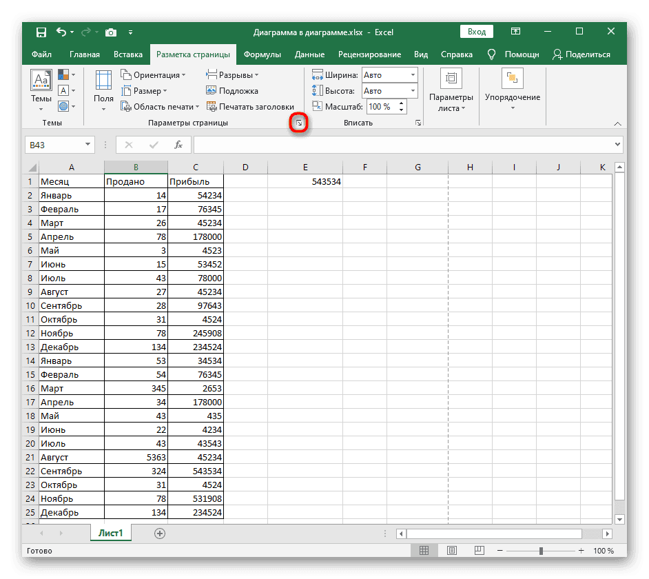Screen dimensions: 649x579
Task: Add a new sheet with the plus icon
Action: pos(160,533)
